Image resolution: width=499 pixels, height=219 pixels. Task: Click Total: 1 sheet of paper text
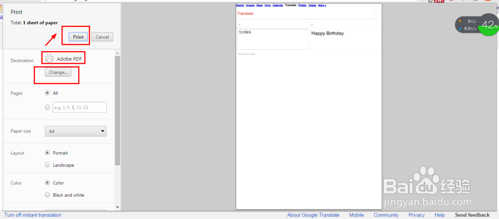click(x=34, y=23)
